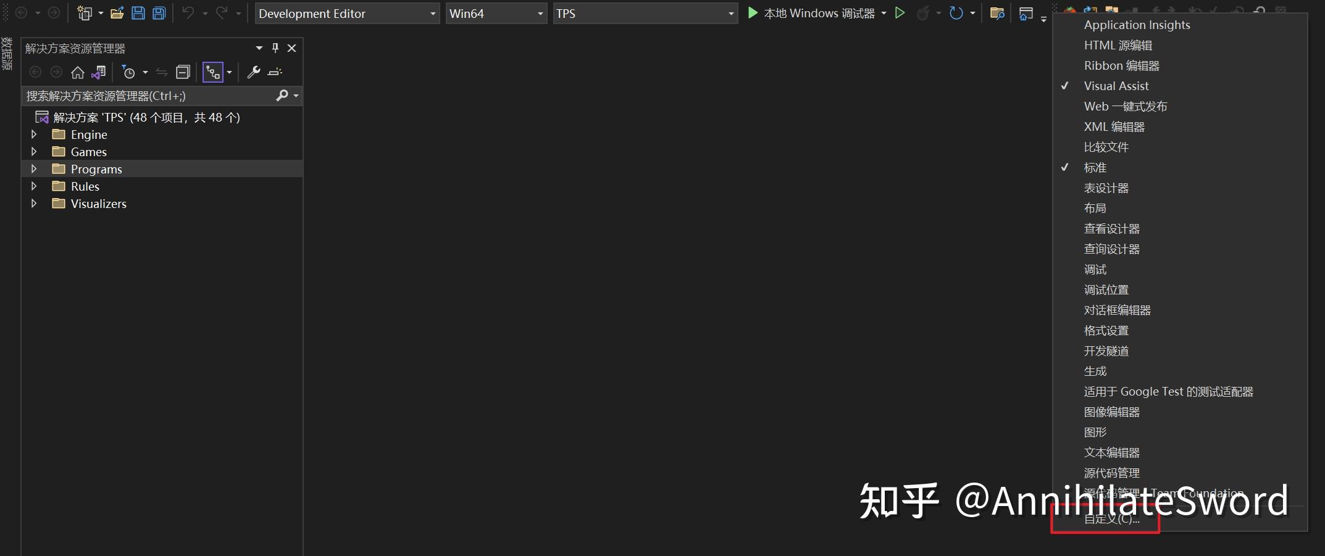Click the Collapse All icon in Solution Explorer

click(x=183, y=72)
